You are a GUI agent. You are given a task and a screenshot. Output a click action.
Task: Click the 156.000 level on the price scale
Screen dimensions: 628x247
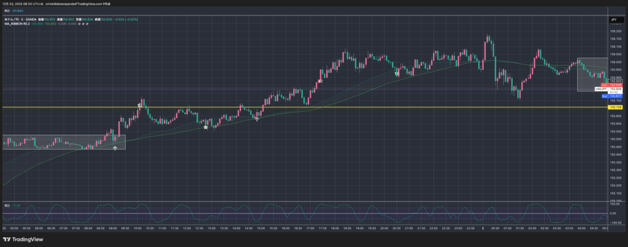[x=614, y=62]
